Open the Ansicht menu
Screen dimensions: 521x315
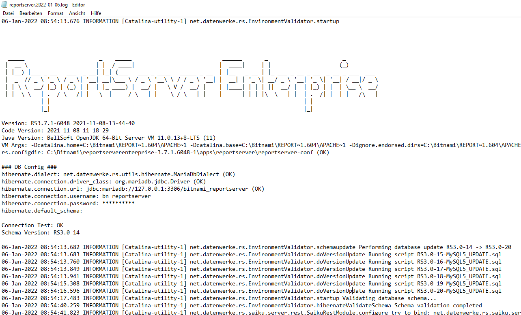77,13
